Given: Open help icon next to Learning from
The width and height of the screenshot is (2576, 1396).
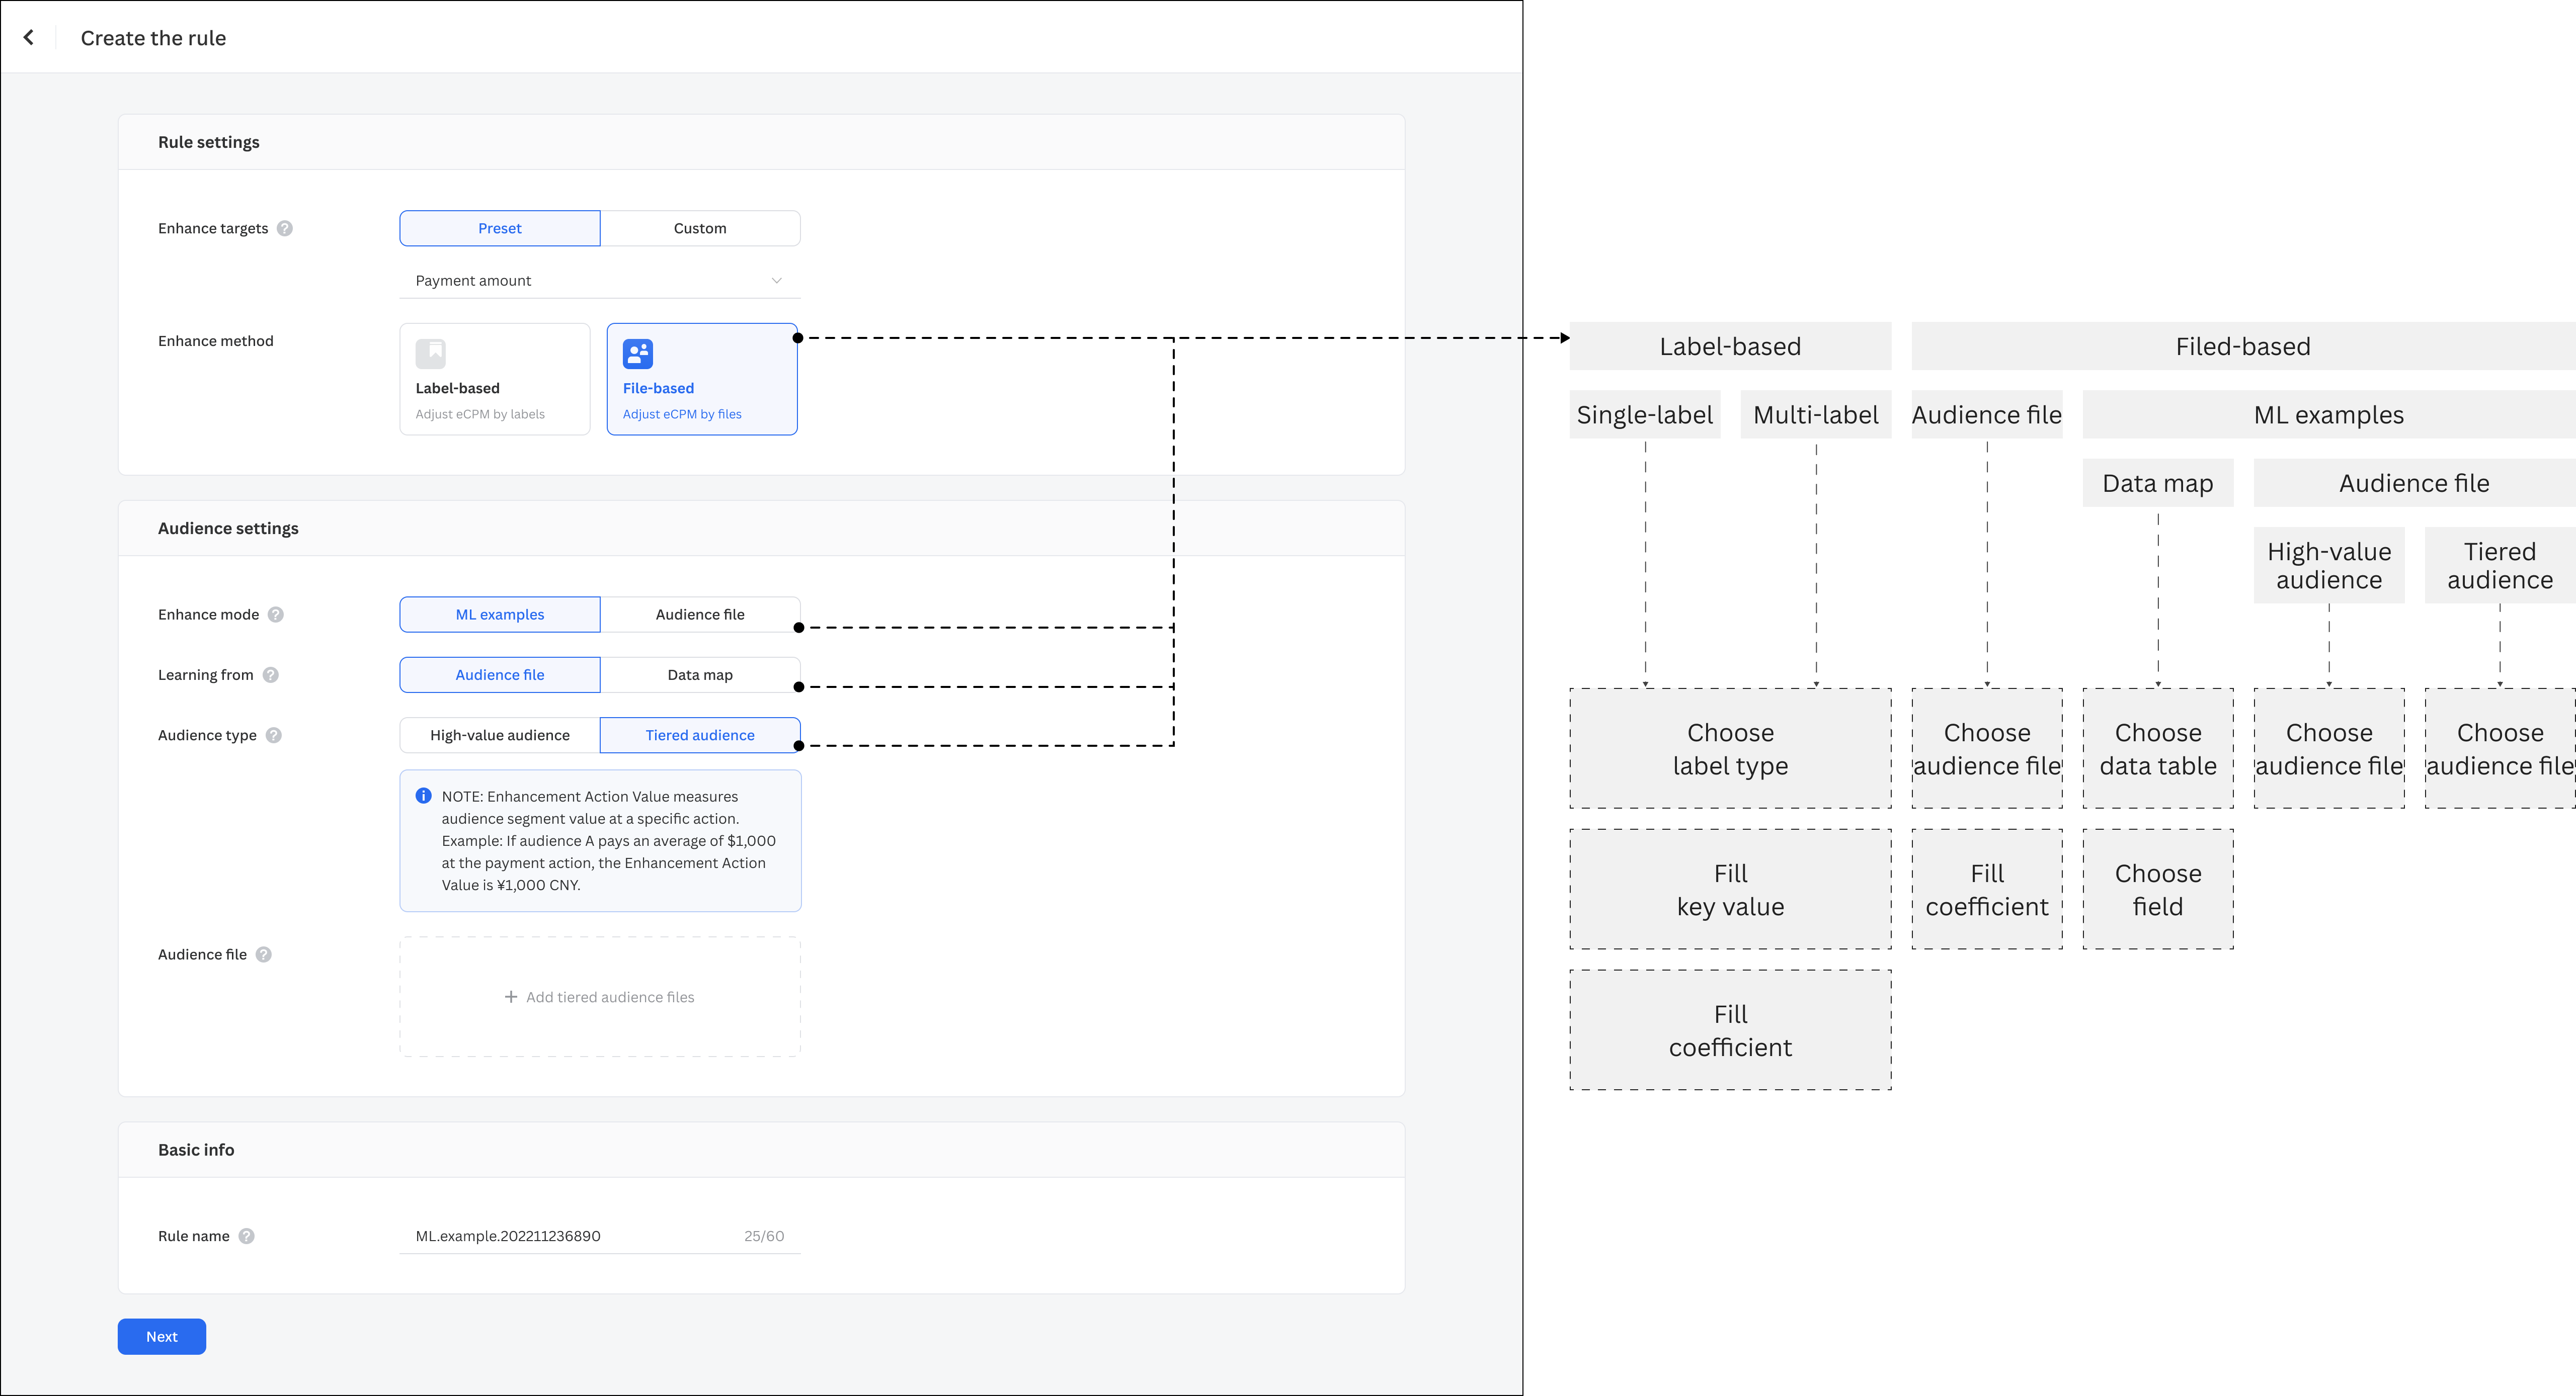Looking at the screenshot, I should point(271,674).
